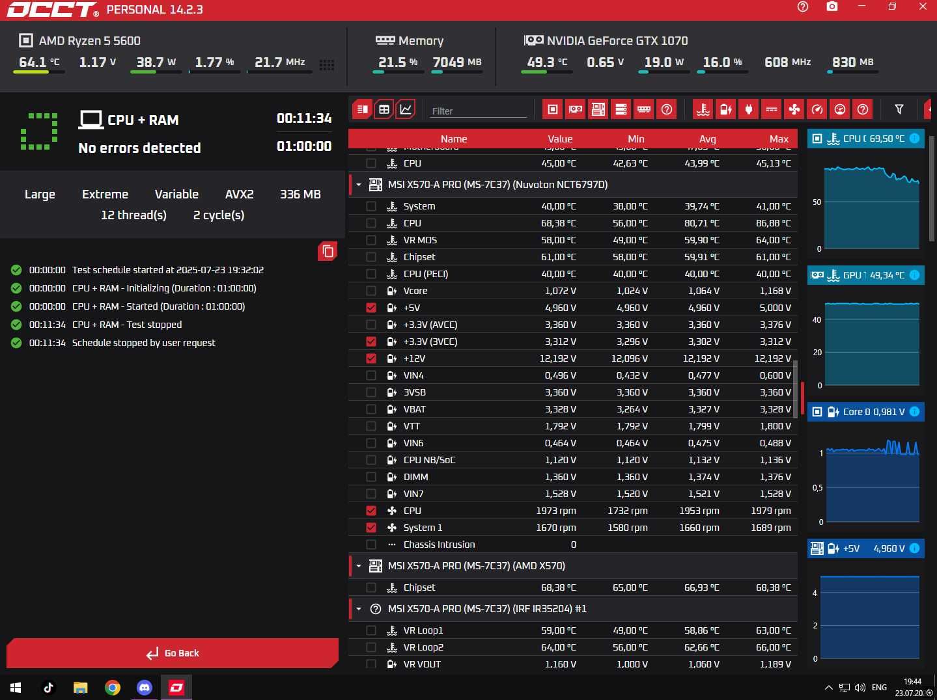
Task: Copy the test log with the clipboard icon
Action: [x=328, y=251]
